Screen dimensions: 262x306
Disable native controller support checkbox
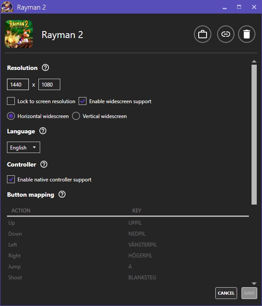tap(11, 179)
